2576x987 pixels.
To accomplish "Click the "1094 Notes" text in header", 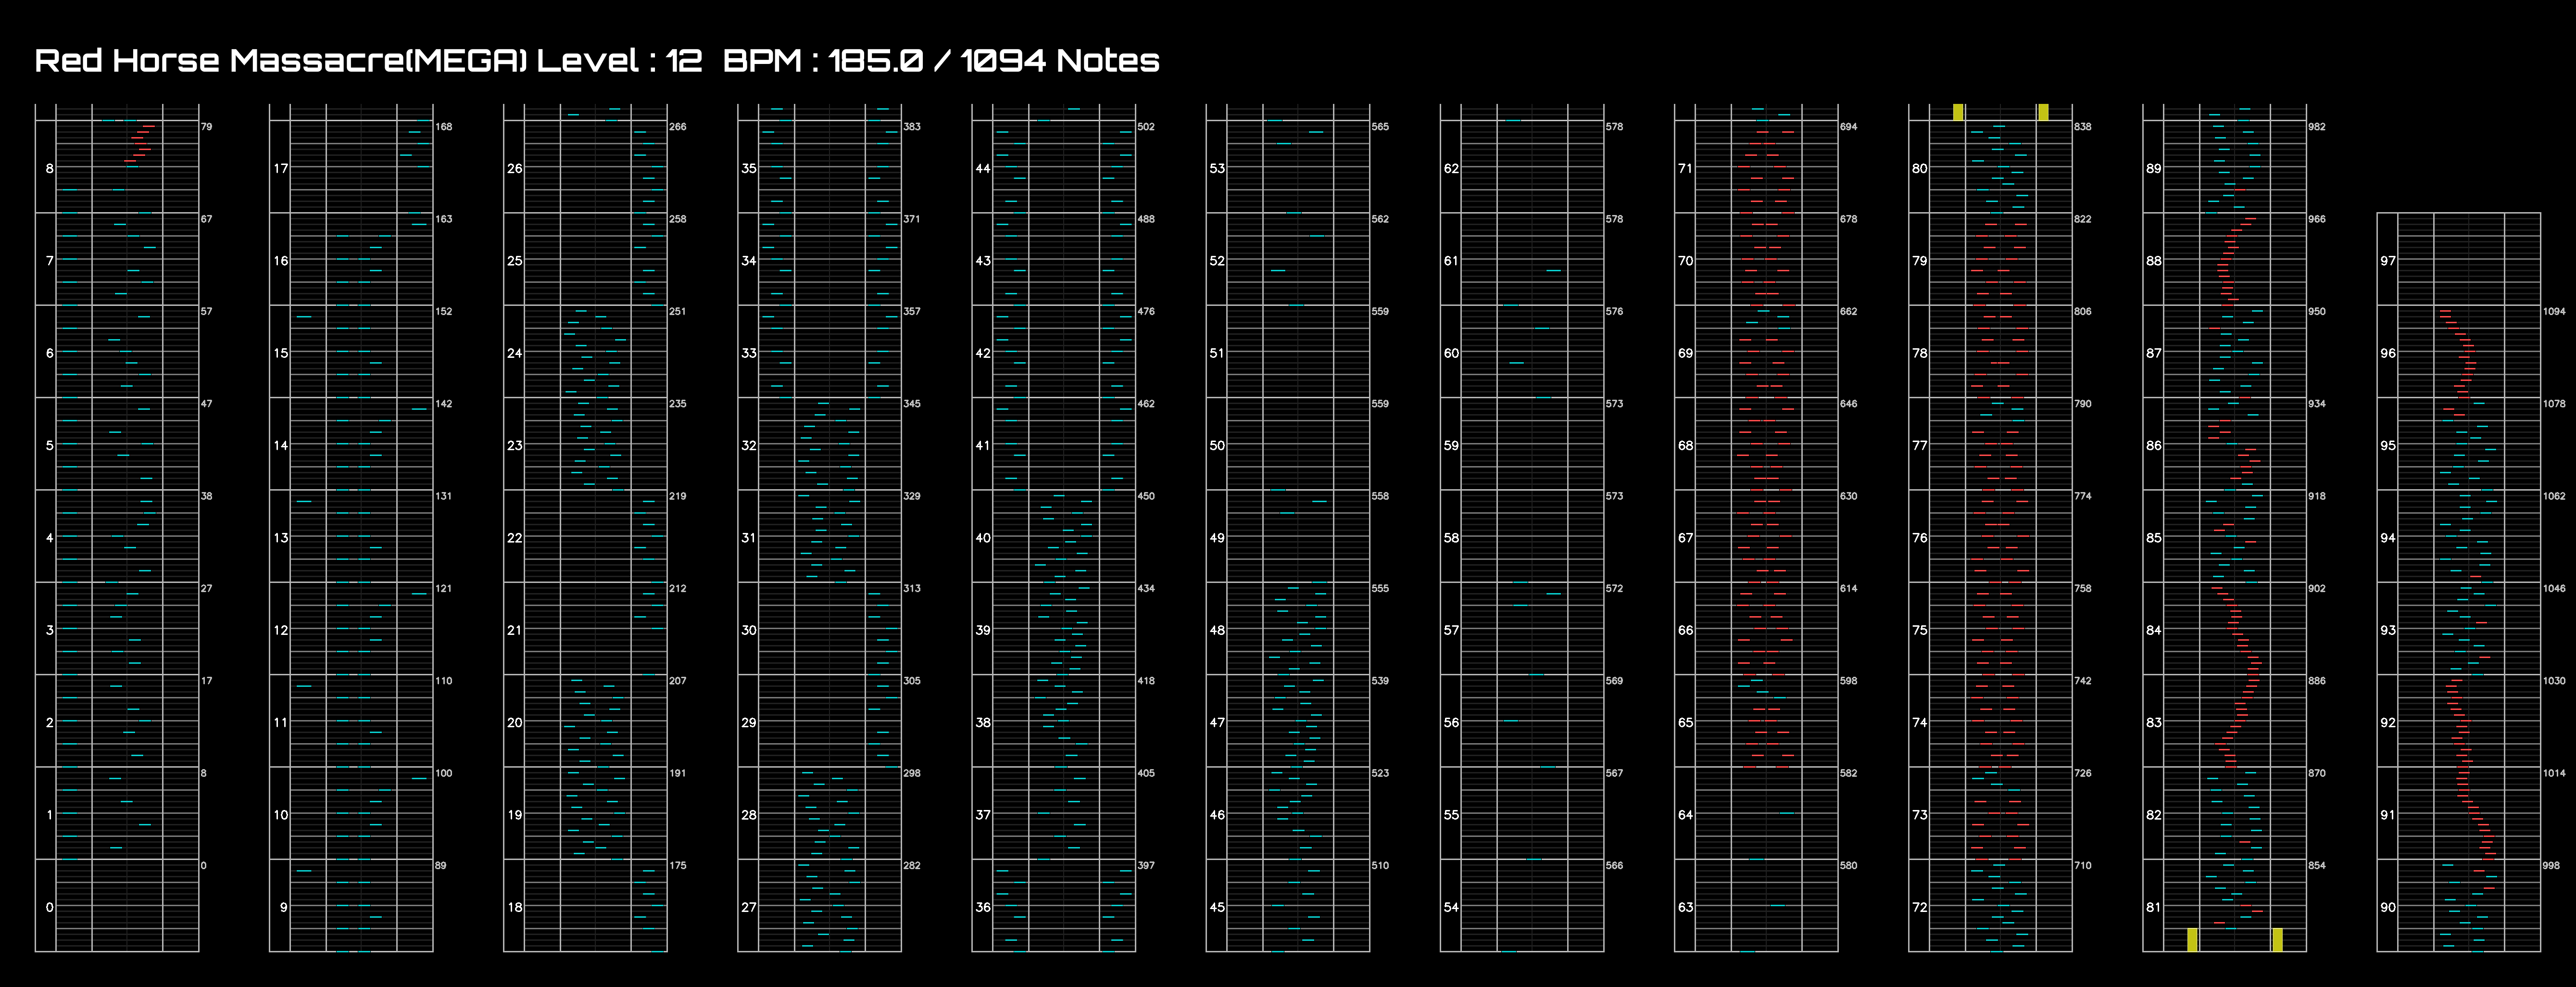I will pyautogui.click(x=1060, y=61).
